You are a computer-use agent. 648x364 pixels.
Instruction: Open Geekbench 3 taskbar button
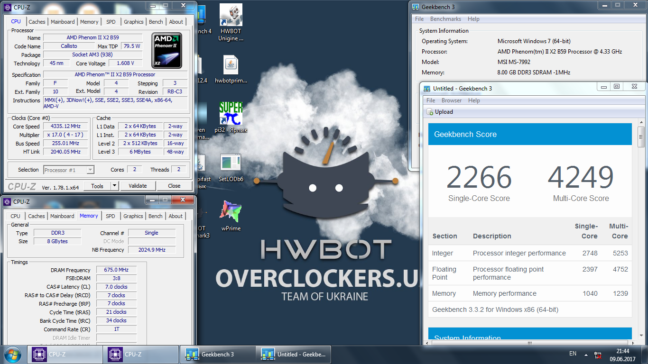tap(218, 354)
